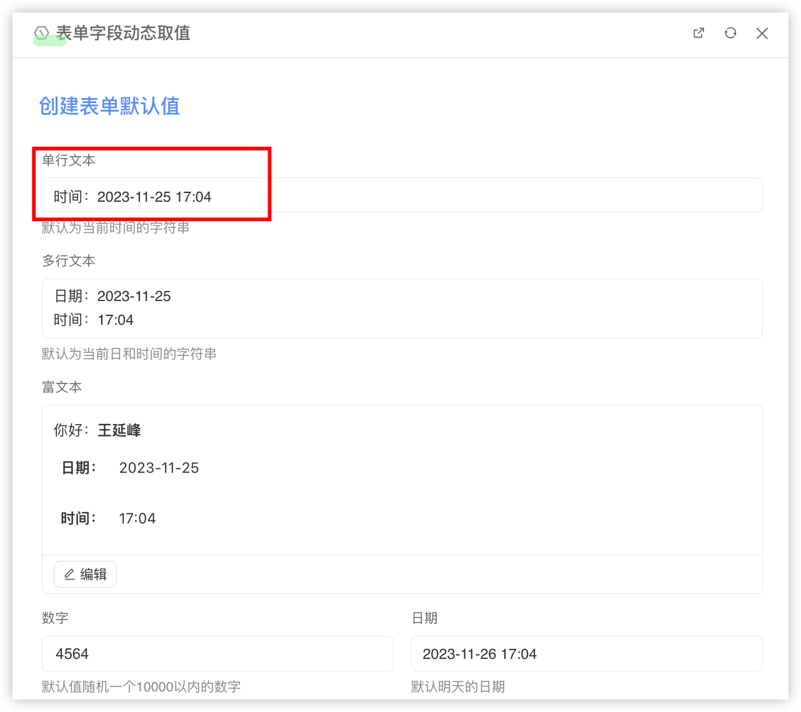Image resolution: width=801 pixels, height=712 pixels.
Task: Click the hint 默认值随机一个10000以内的数字
Action: click(x=141, y=687)
